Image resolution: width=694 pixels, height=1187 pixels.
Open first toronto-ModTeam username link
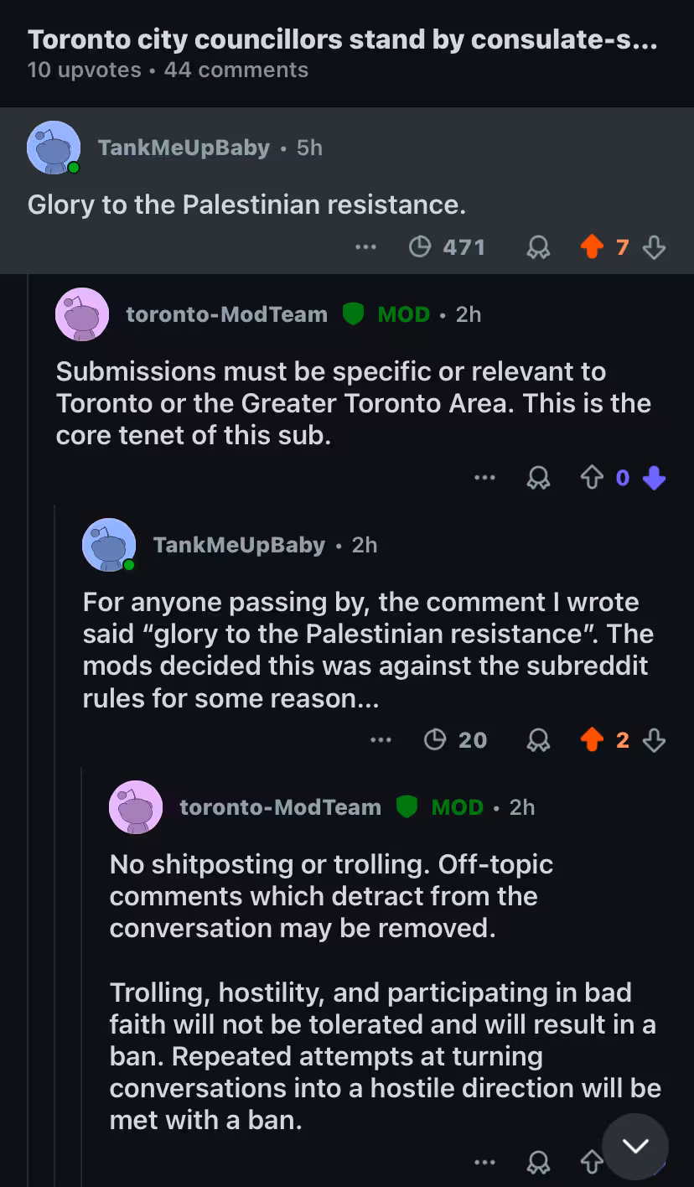226,314
